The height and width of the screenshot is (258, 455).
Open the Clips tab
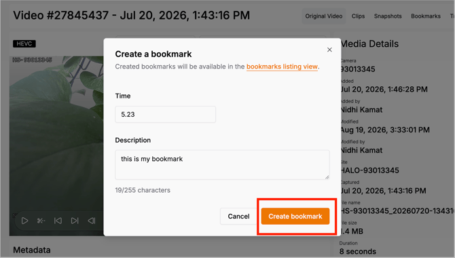coord(358,16)
